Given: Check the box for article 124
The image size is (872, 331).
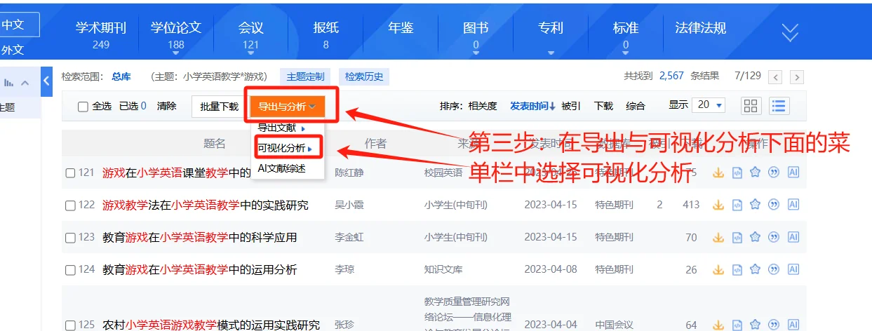Looking at the screenshot, I should (x=70, y=270).
